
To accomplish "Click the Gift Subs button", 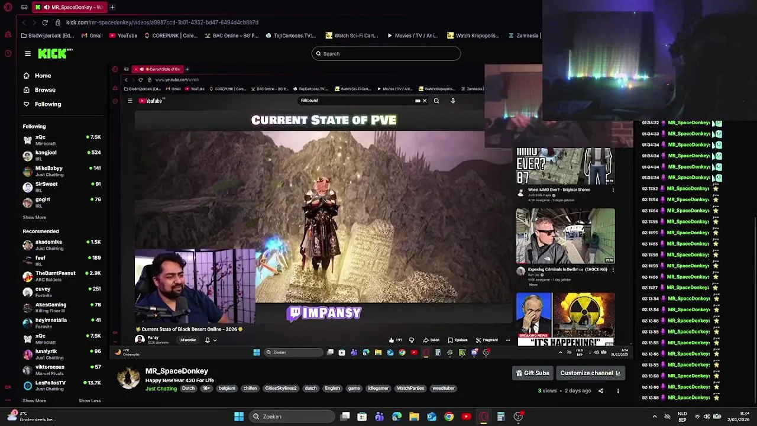I will (x=533, y=373).
